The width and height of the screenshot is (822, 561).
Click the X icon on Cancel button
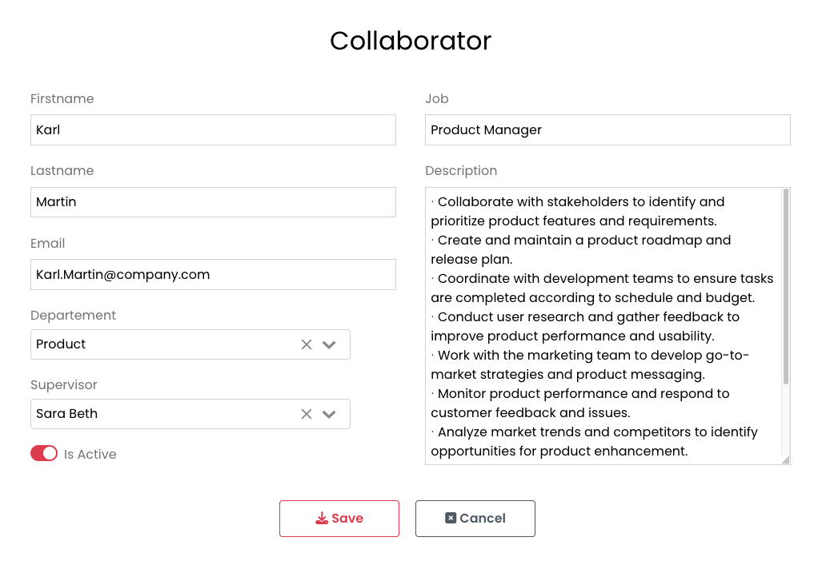(451, 519)
